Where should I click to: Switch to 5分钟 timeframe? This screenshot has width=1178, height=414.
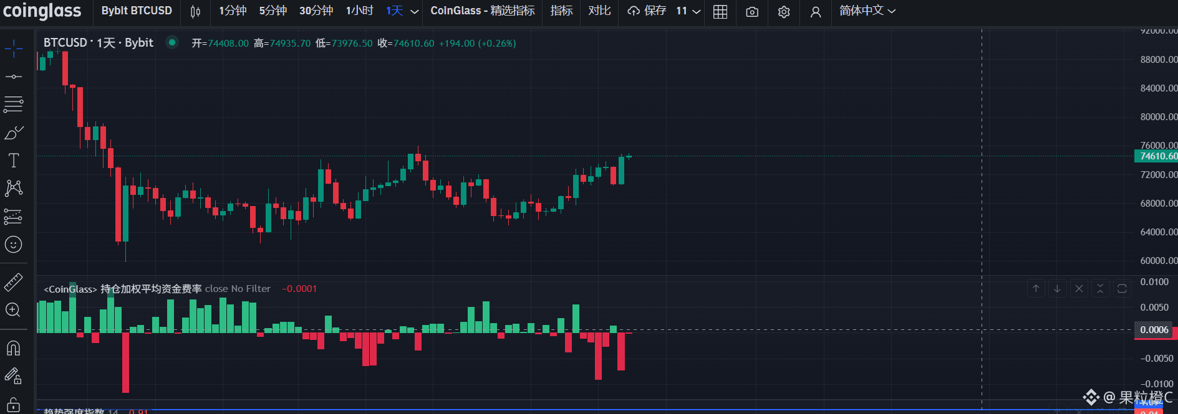[x=273, y=11]
